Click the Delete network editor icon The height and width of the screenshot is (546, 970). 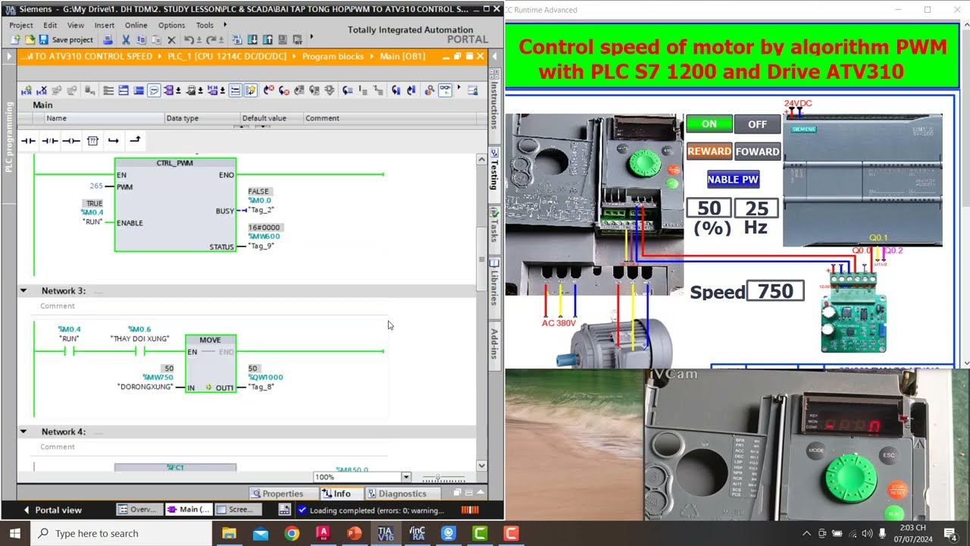(42, 90)
